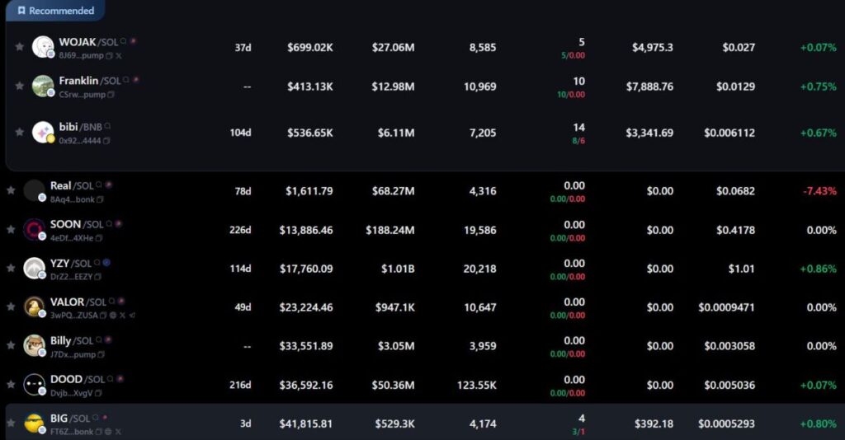Click the search icon next to Franklin/SOL
Viewport: 845px width, 440px height.
click(125, 80)
